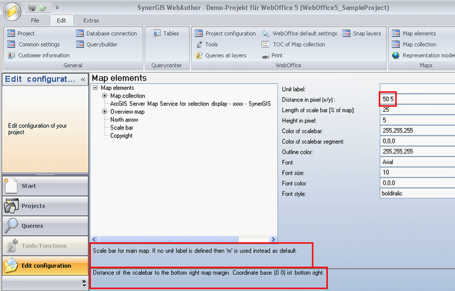Open the Extras ribbon tab
This screenshot has height=291, width=455.
tap(91, 21)
